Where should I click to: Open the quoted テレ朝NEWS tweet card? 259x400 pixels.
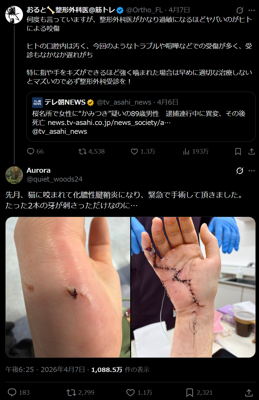pos(141,117)
